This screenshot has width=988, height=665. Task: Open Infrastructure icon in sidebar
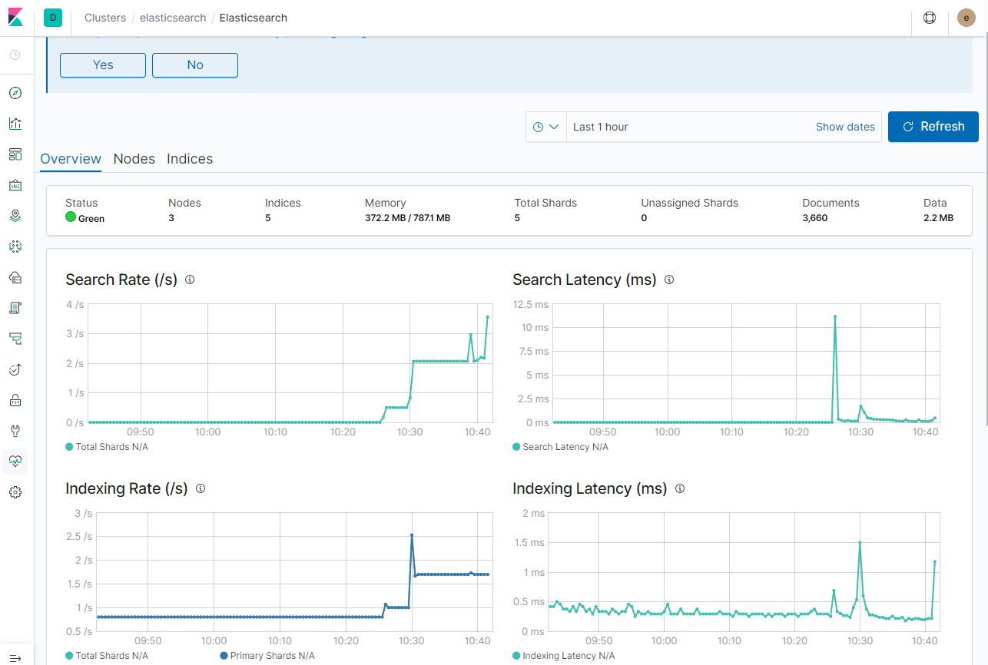[15, 277]
